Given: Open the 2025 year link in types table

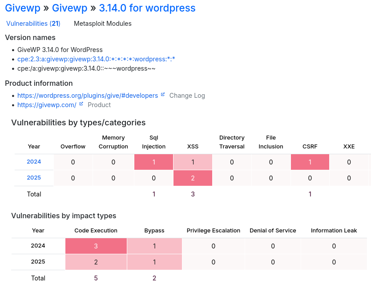Looking at the screenshot, I should [x=34, y=178].
